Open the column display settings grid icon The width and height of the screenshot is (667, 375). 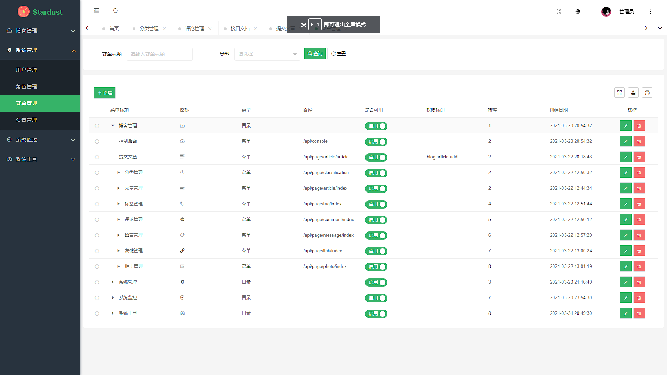point(619,92)
